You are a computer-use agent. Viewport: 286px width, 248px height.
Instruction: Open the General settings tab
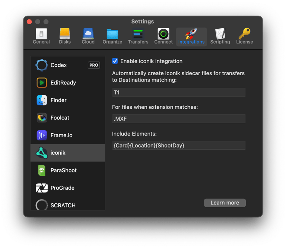click(41, 36)
